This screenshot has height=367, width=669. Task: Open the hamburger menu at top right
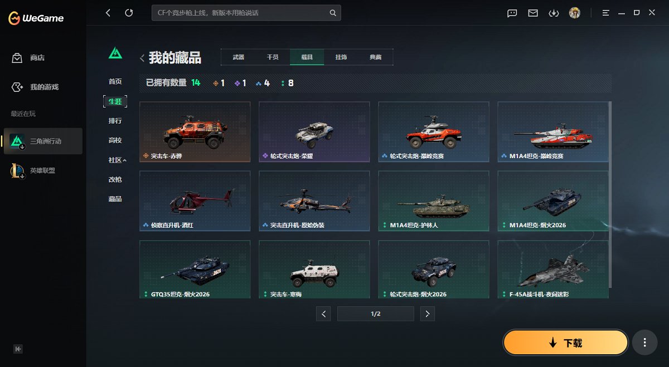tap(605, 12)
